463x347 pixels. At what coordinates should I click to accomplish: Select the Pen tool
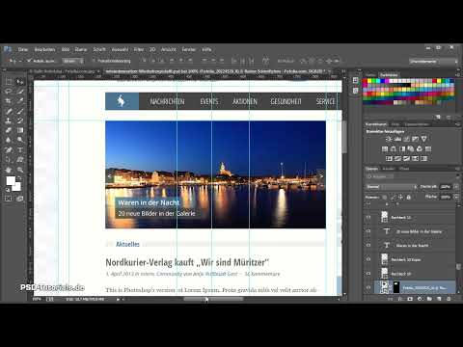(x=9, y=149)
